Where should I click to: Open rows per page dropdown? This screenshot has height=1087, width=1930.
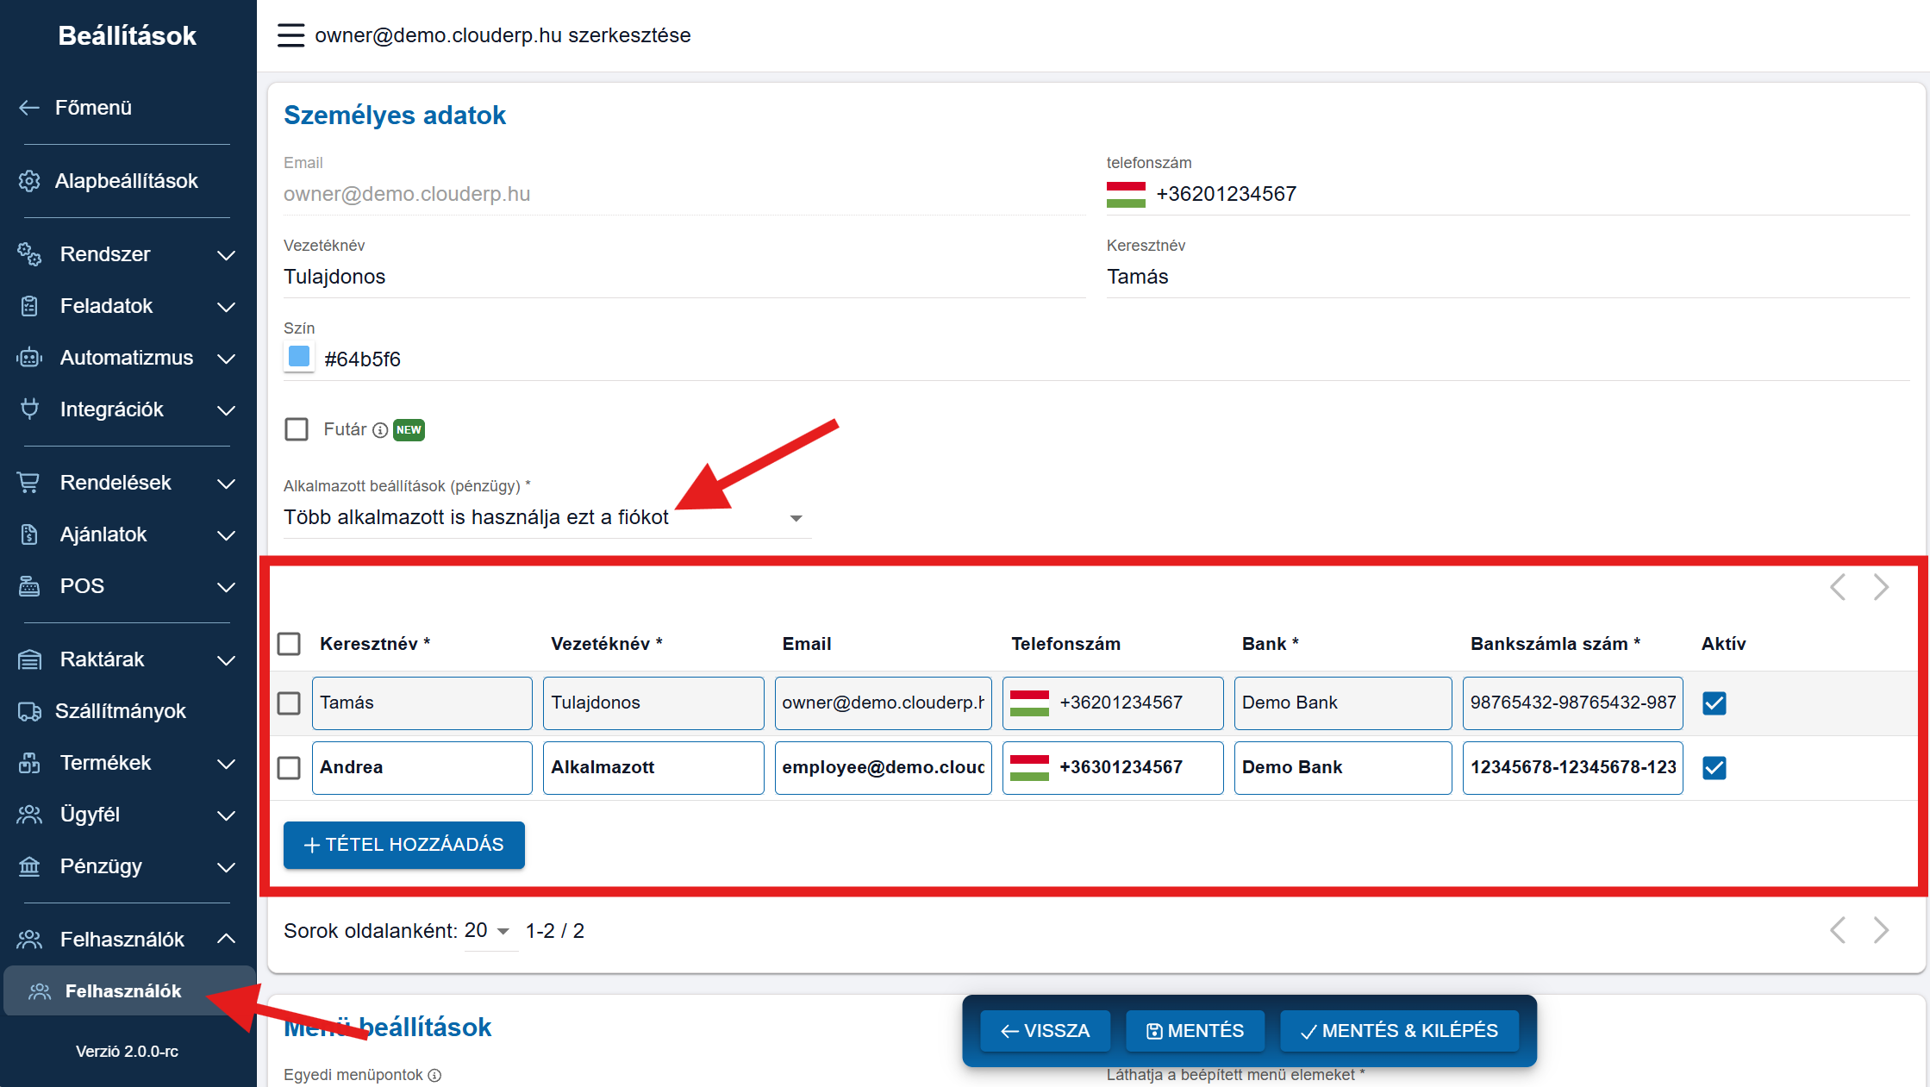pyautogui.click(x=489, y=931)
